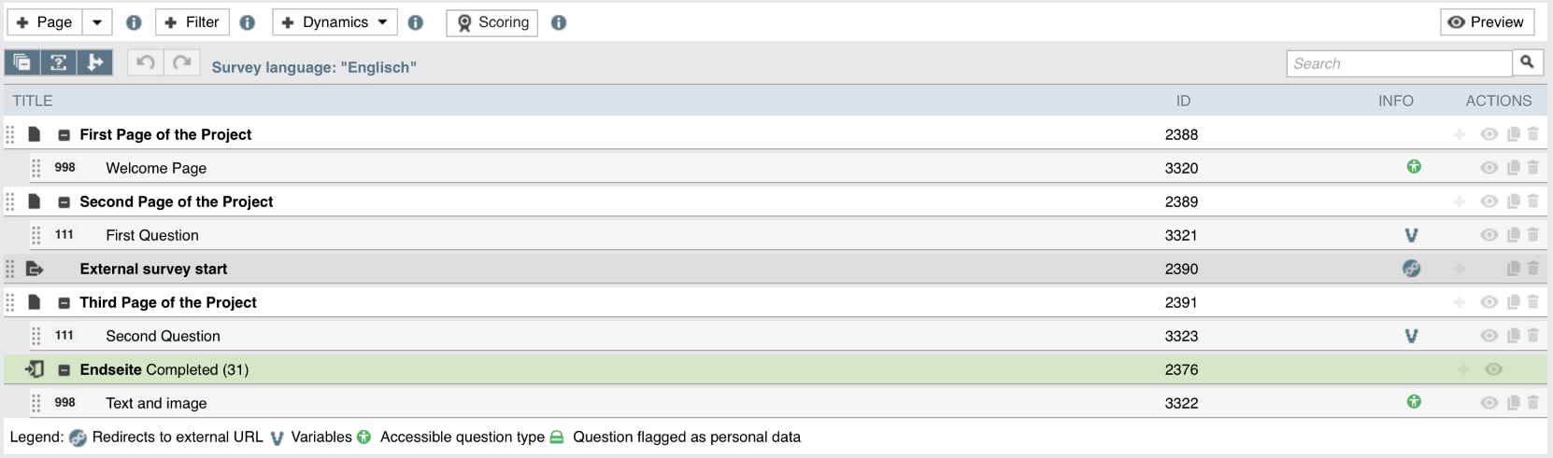Click the redo arrow icon

(x=182, y=62)
